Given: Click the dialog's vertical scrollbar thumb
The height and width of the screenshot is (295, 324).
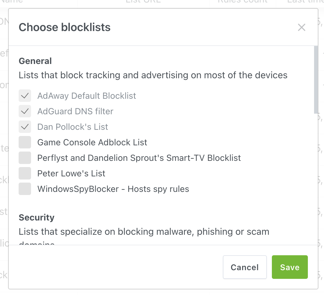Looking at the screenshot, I should (316, 79).
